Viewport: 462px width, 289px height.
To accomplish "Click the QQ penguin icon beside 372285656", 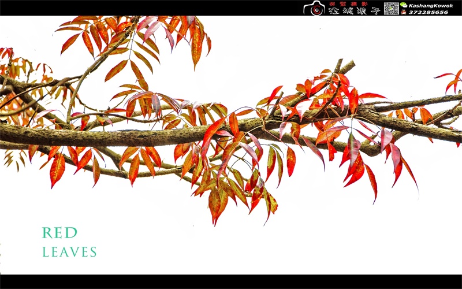I will [x=404, y=12].
